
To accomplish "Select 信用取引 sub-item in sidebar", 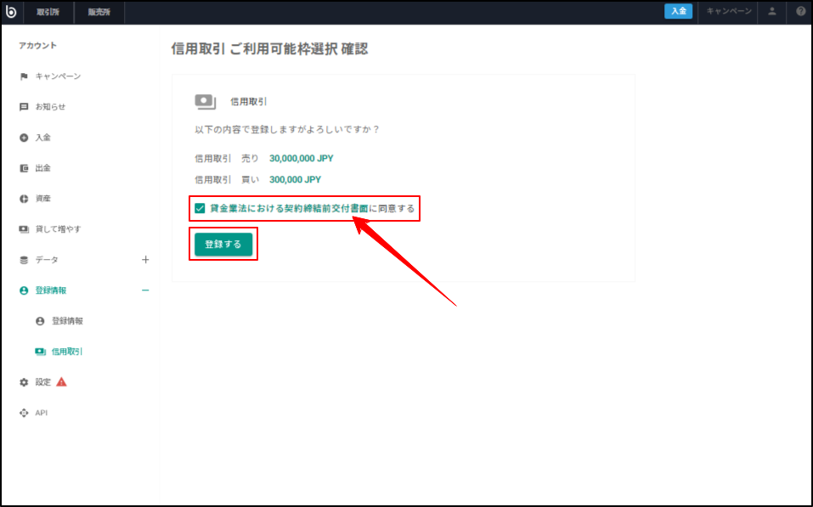I will click(67, 352).
